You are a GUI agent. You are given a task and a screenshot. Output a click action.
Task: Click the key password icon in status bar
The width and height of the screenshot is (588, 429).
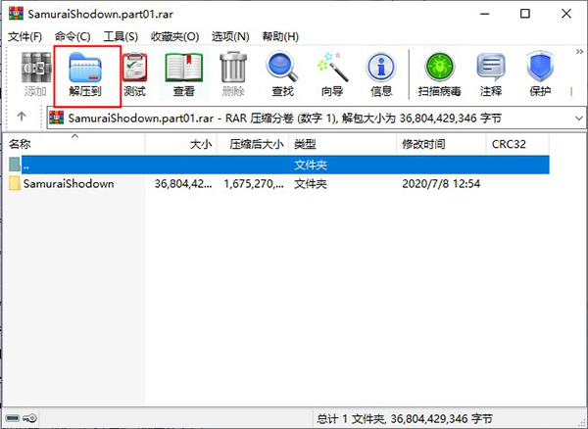29,418
